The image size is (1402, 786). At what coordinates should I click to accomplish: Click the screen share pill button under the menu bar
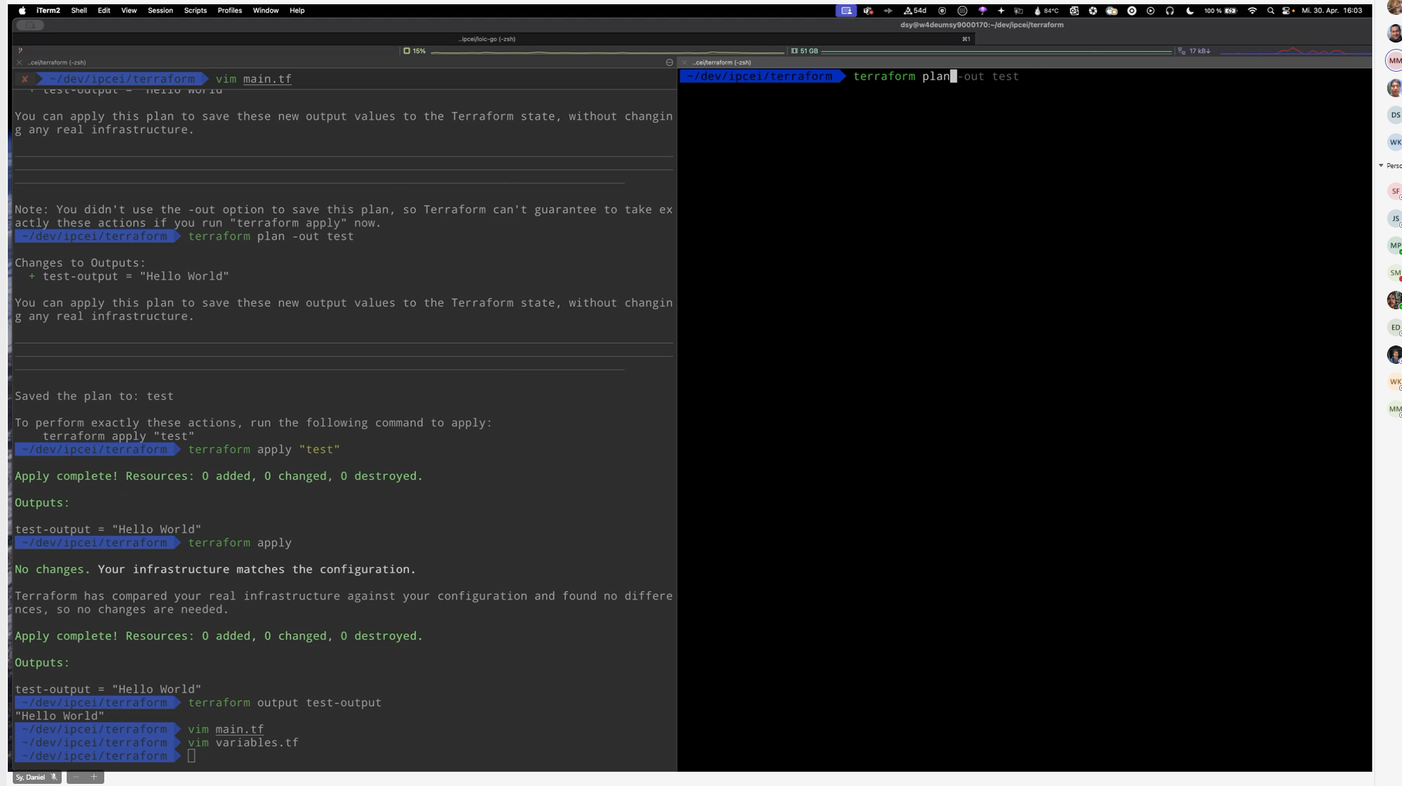(30, 25)
